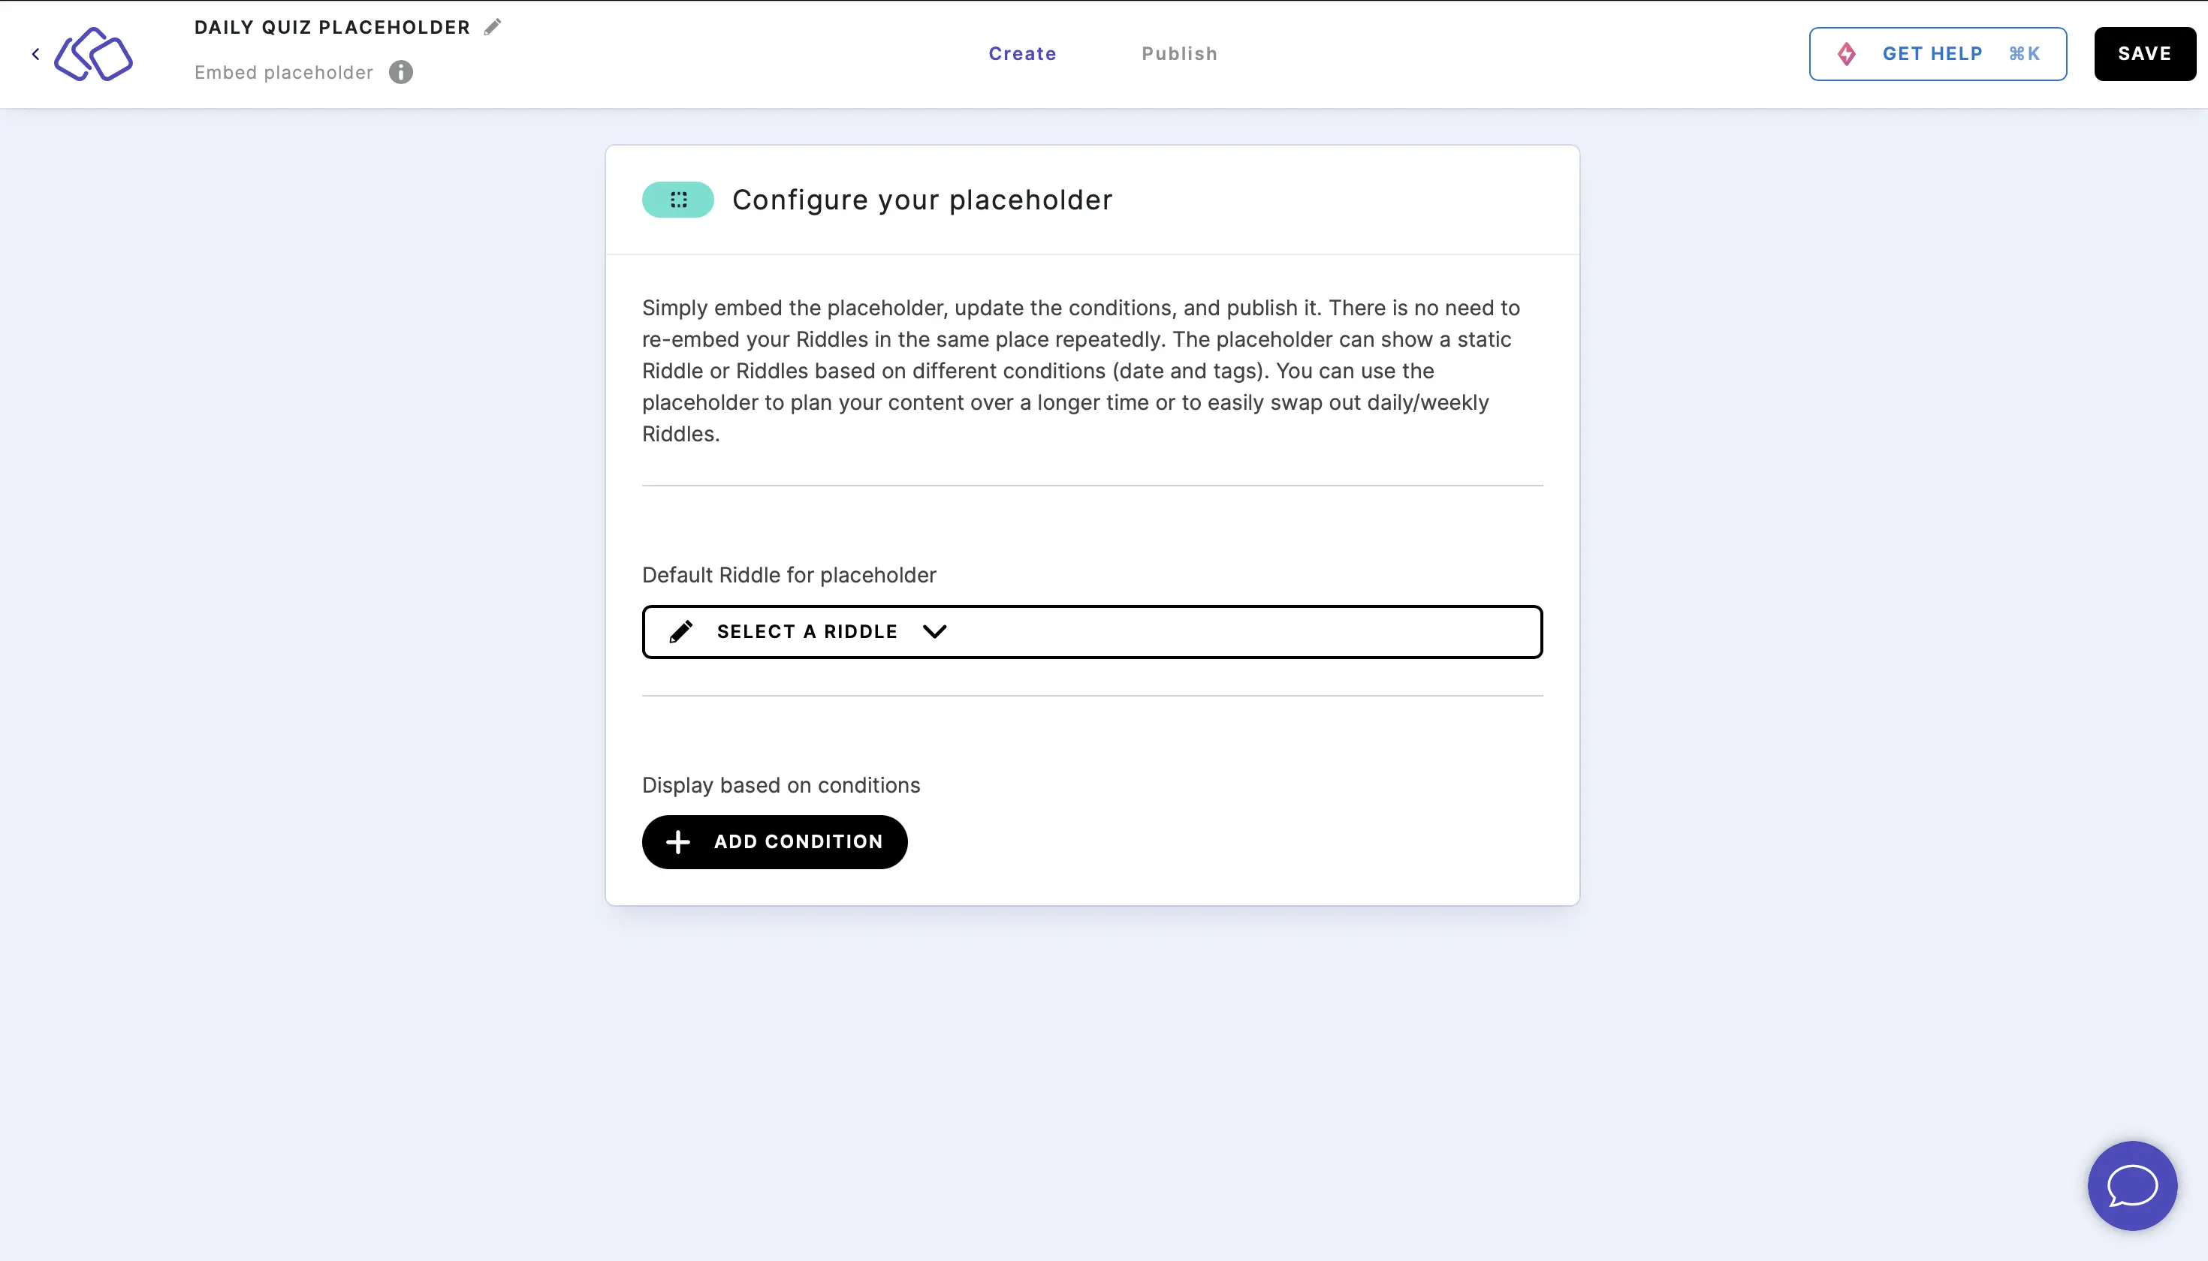Click the pencil icon inside SELECT A RIDDLE
This screenshot has width=2208, height=1261.
tap(681, 630)
